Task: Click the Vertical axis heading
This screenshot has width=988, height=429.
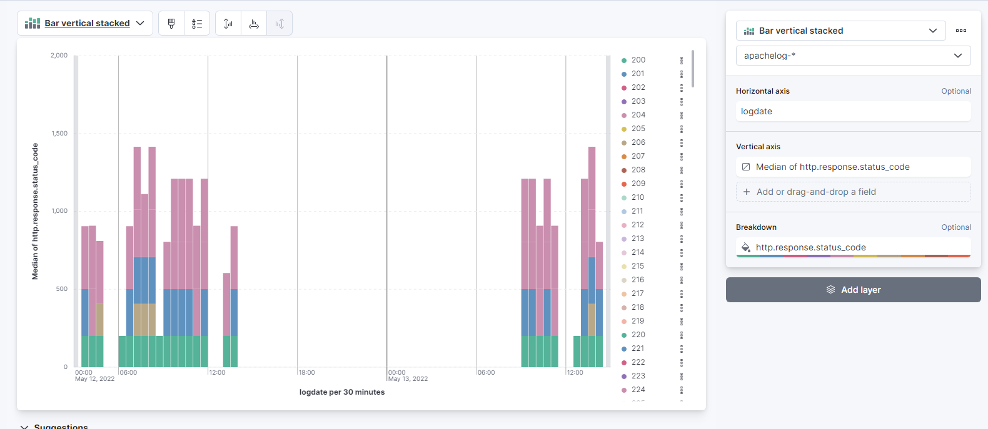Action: 758,147
